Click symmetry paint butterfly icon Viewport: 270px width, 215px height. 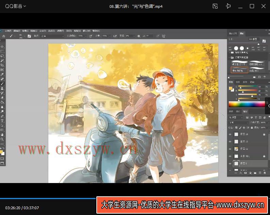(163, 36)
